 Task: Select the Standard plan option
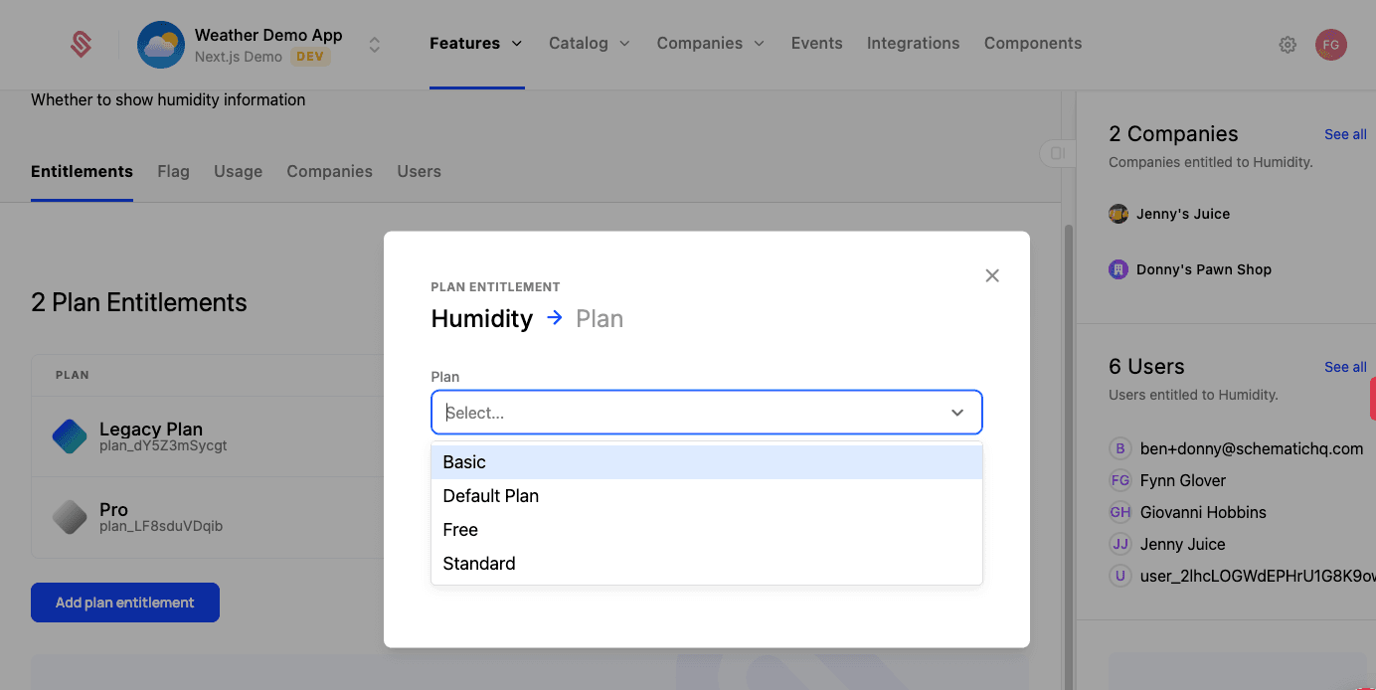[x=706, y=564]
